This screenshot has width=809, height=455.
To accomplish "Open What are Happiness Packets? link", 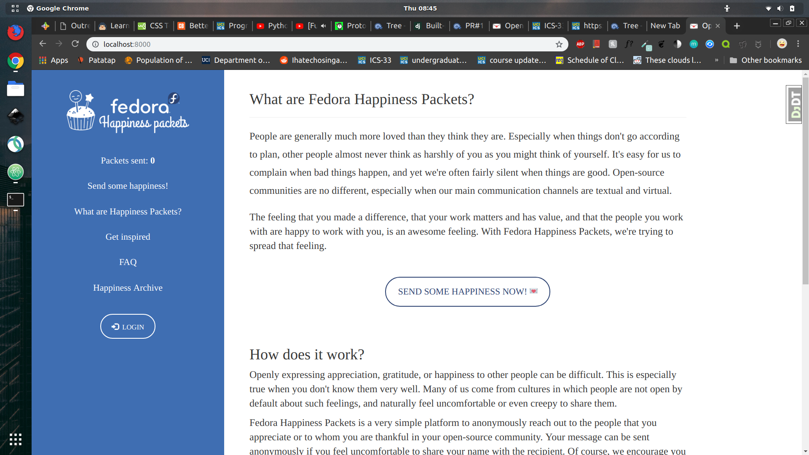I will (128, 211).
